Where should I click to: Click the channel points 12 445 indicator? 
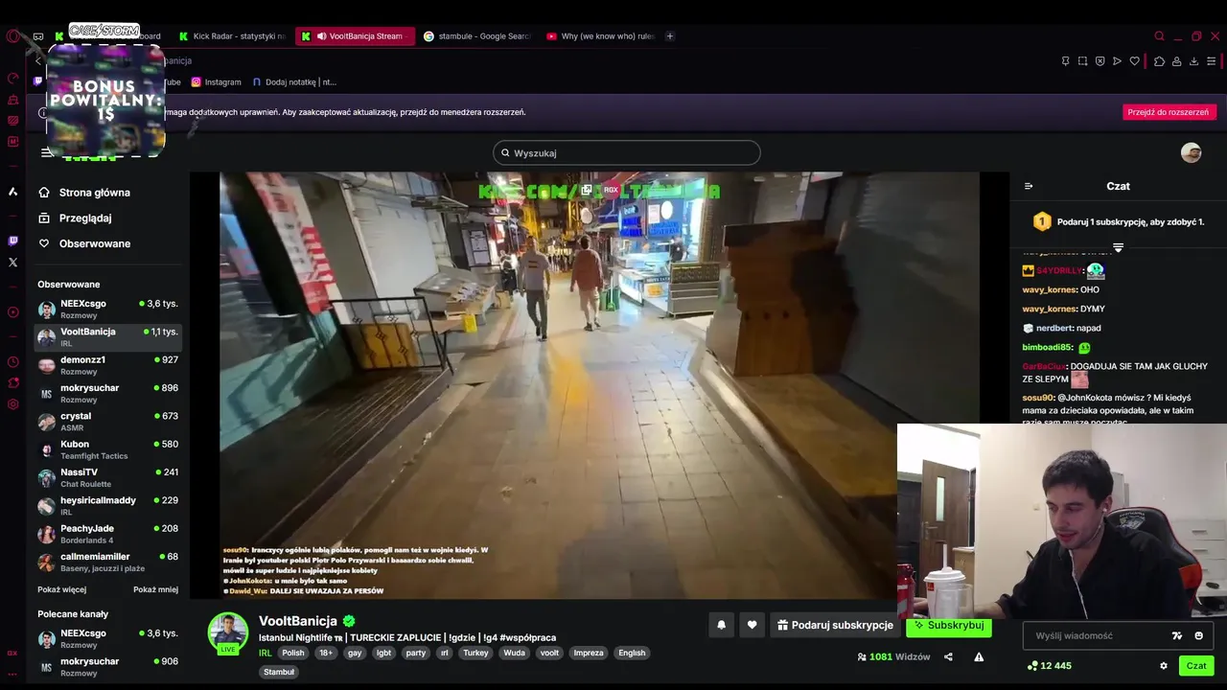(1049, 665)
